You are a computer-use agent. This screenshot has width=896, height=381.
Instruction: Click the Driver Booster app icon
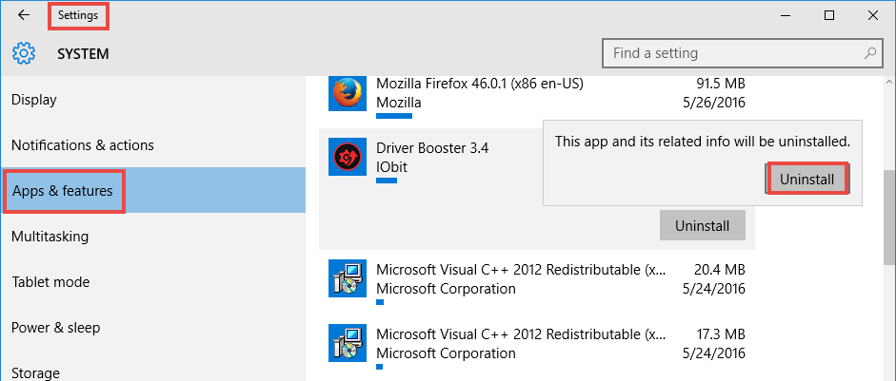(x=348, y=157)
